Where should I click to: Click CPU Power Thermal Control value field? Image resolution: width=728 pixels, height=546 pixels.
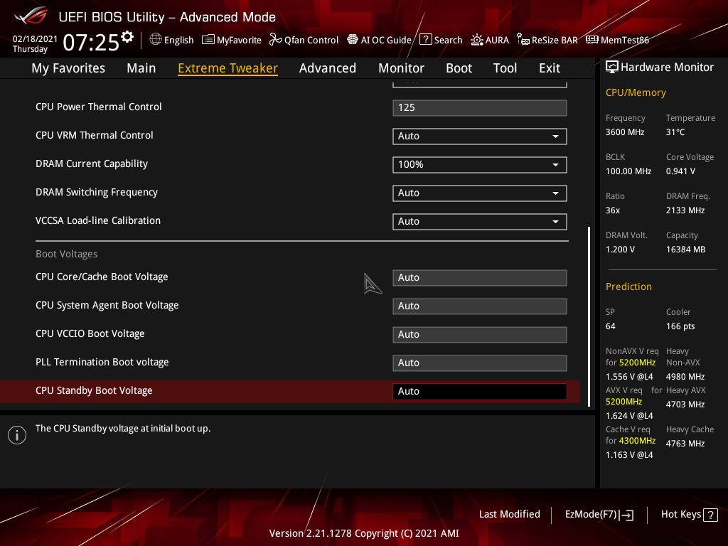[x=480, y=108]
